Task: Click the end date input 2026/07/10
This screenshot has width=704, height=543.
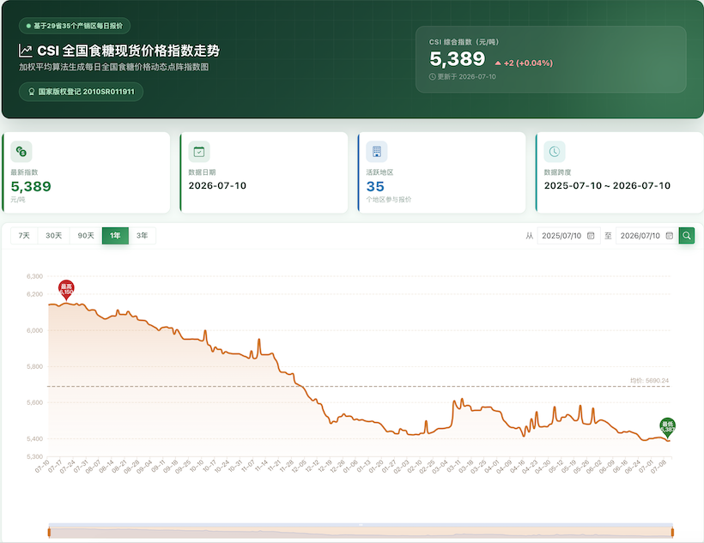Action: [x=647, y=236]
